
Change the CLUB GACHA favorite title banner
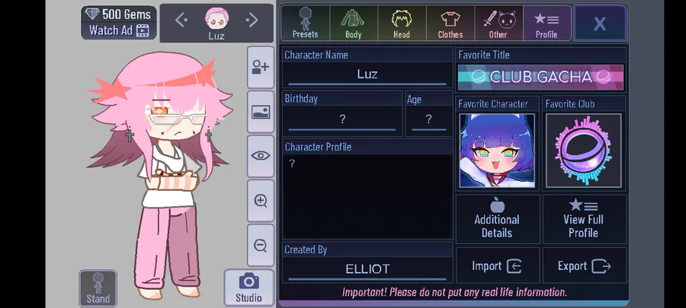point(540,78)
